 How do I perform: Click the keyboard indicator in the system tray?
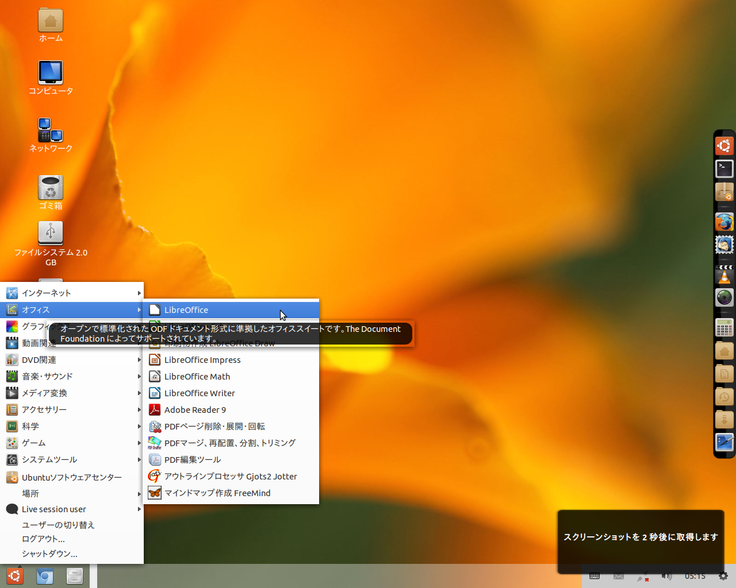click(595, 576)
